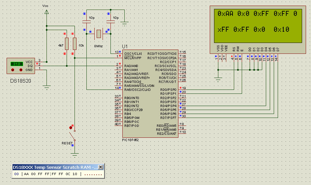Click the RE2/CS/AN7 pin label
This screenshot has height=185, width=311.
pos(167,134)
